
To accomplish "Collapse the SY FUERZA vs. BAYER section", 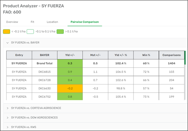I will [8, 43].
